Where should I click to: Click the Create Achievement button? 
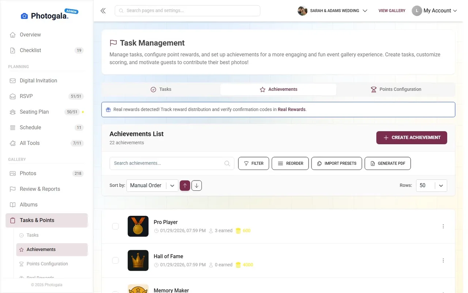[x=412, y=138]
